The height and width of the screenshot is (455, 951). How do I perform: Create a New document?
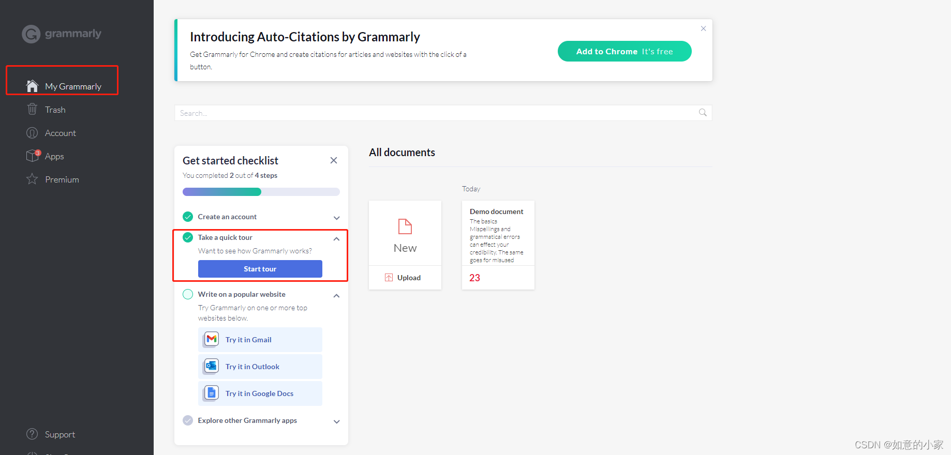coord(405,233)
